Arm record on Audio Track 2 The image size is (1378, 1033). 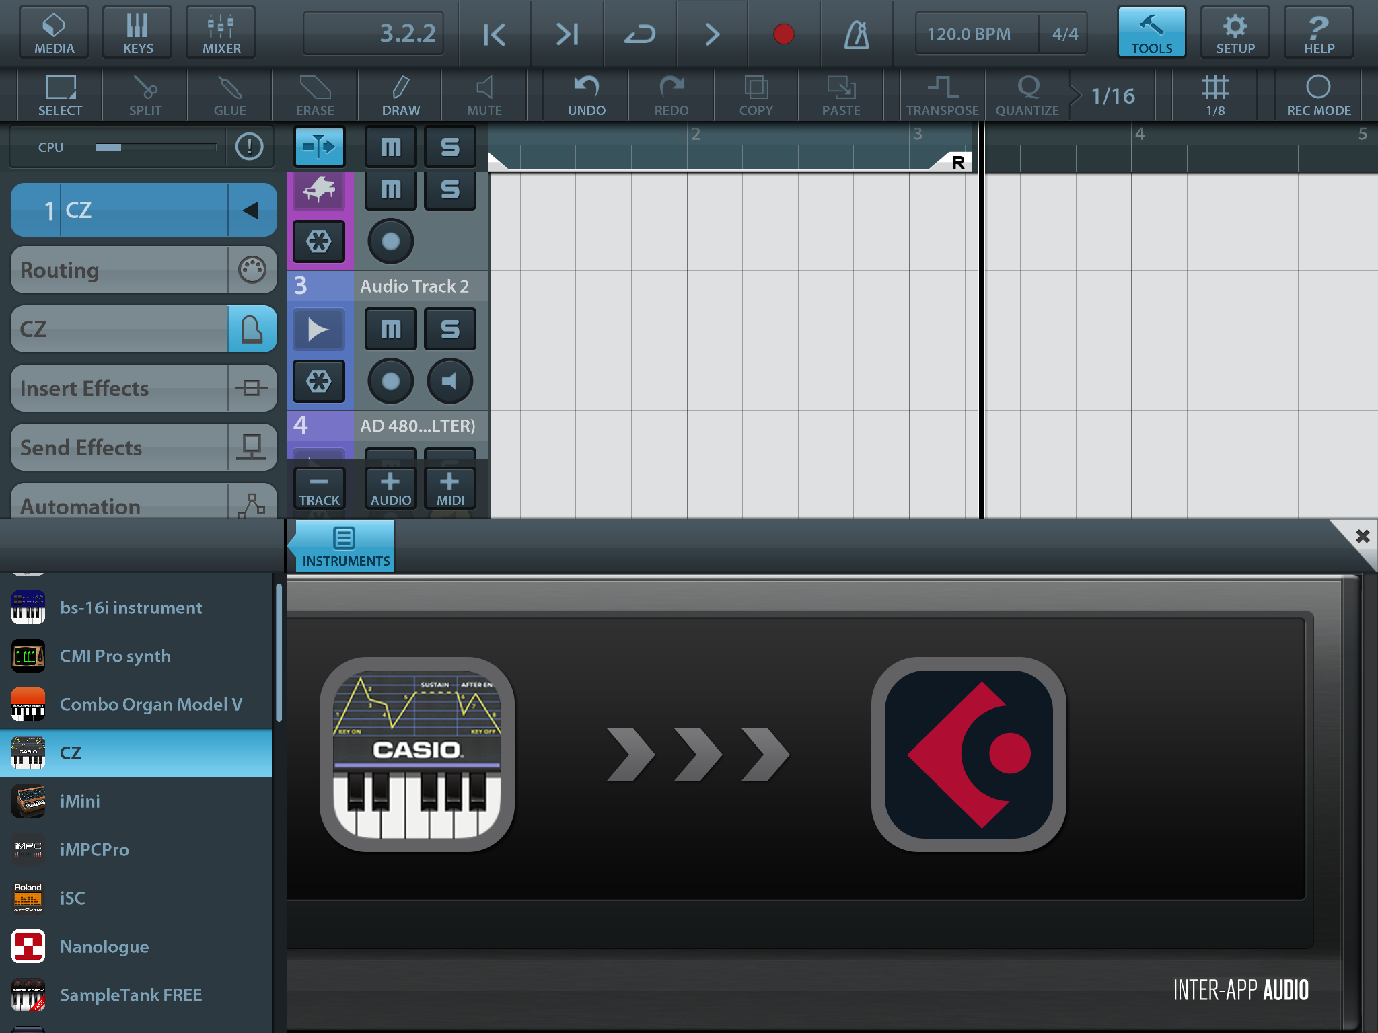(x=390, y=381)
